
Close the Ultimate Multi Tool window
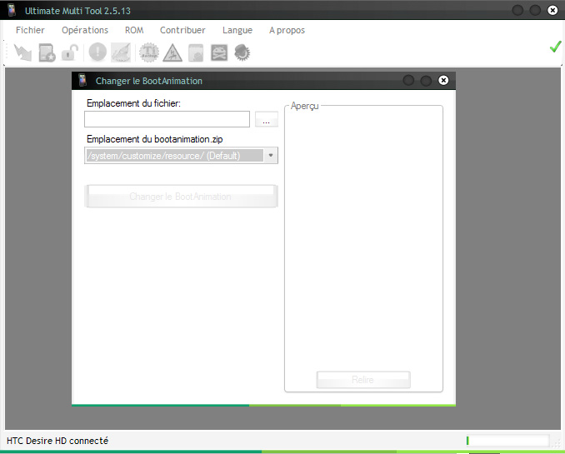click(552, 10)
